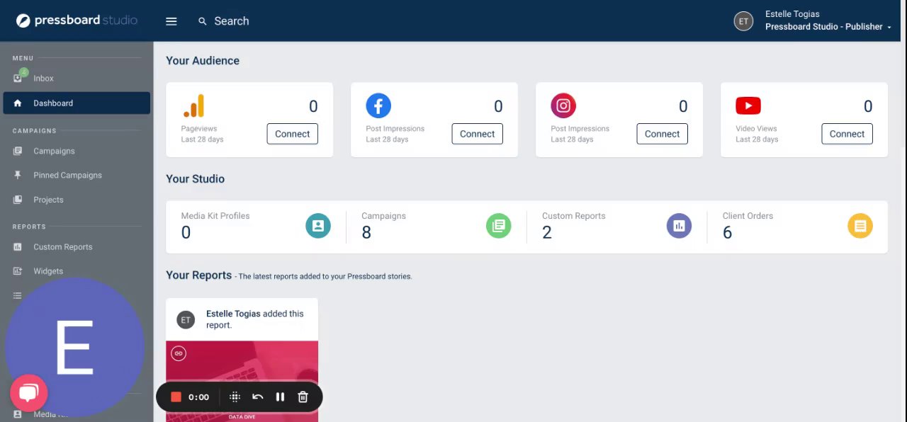Stop the screen recording
Image resolution: width=907 pixels, height=422 pixels.
[x=176, y=397]
